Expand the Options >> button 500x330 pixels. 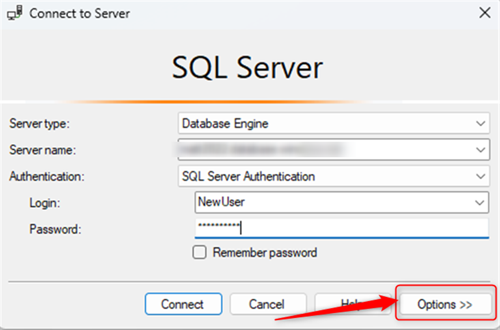point(445,304)
